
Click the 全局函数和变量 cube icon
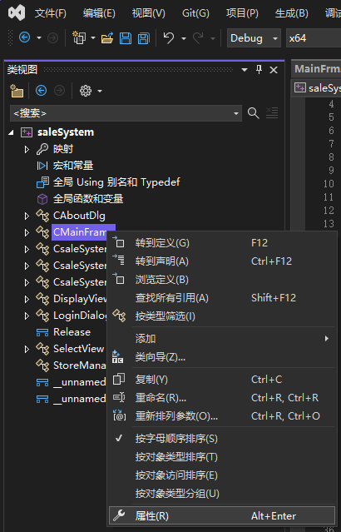[42, 199]
